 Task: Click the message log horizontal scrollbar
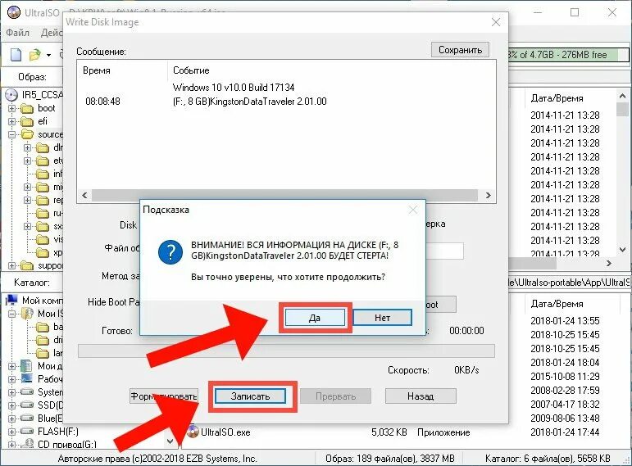coord(286,196)
